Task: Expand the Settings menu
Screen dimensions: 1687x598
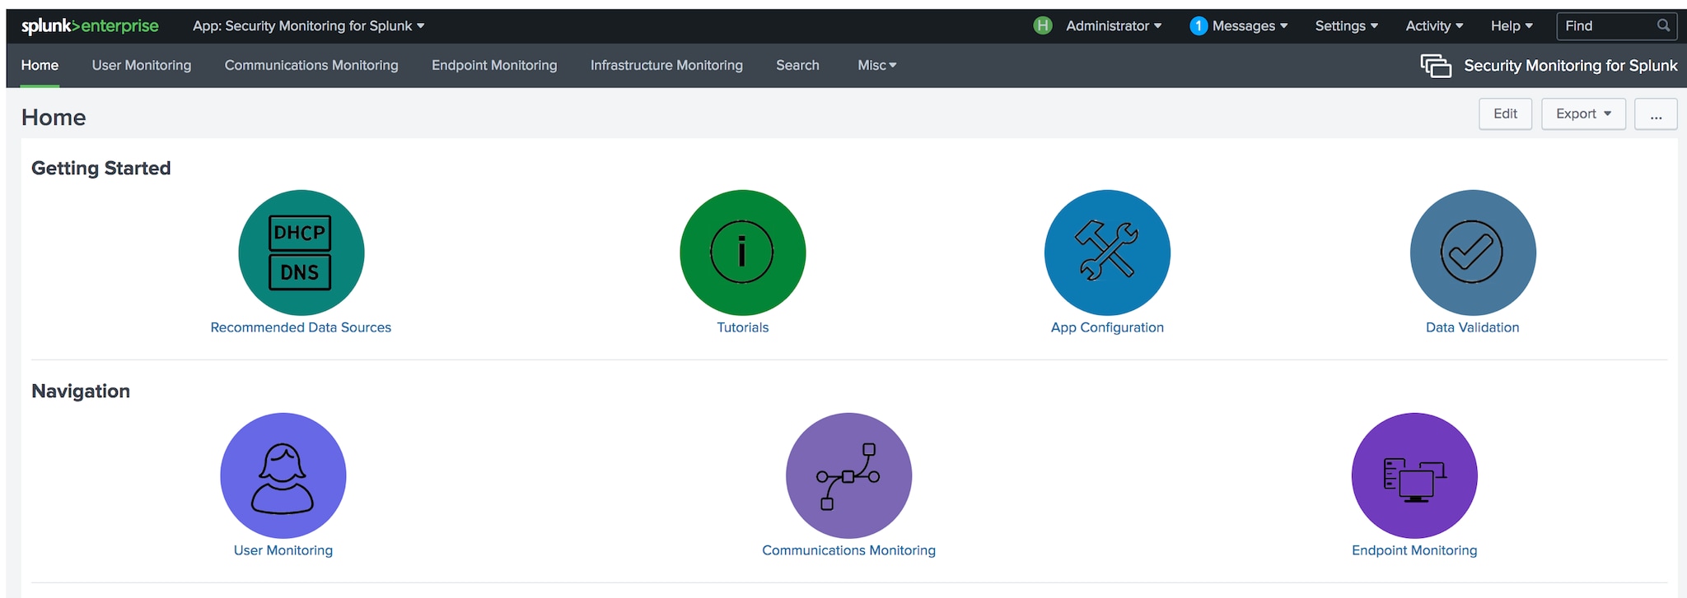Action: [1346, 26]
